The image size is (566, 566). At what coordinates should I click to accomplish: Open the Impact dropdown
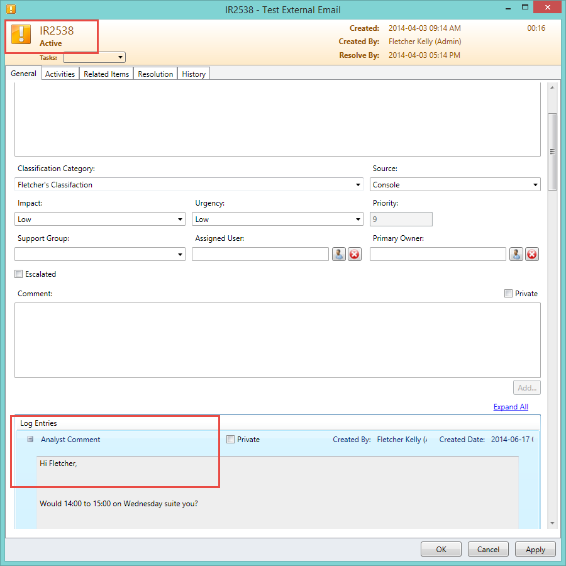[x=180, y=219]
